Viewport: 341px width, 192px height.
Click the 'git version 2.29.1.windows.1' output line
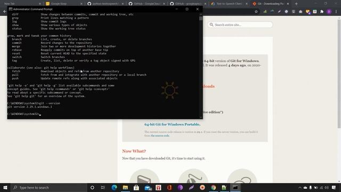click(30, 107)
